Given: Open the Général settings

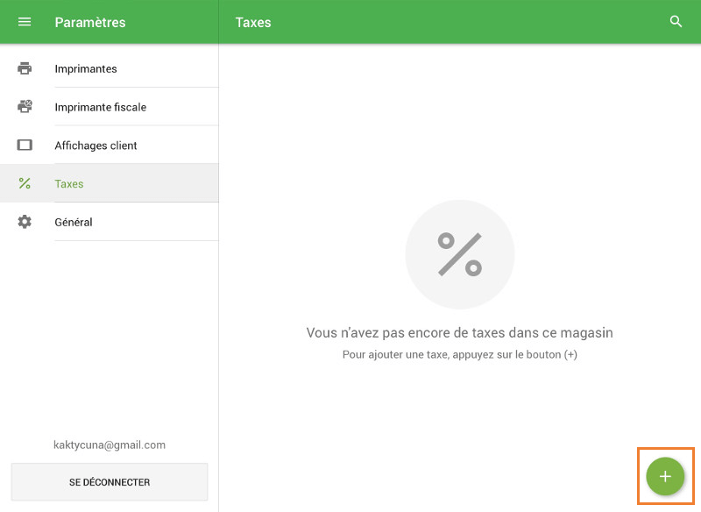Looking at the screenshot, I should [109, 222].
